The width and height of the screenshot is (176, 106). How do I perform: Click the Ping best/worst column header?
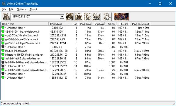pyautogui.click(x=140, y=24)
